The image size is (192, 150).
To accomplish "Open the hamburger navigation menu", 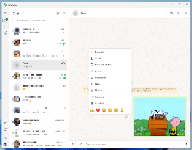I will 5,13.
